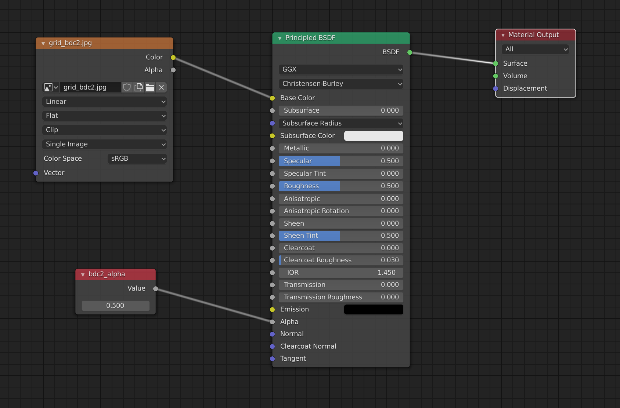Click the new image duplicate icon
620x408 pixels.
pos(138,87)
